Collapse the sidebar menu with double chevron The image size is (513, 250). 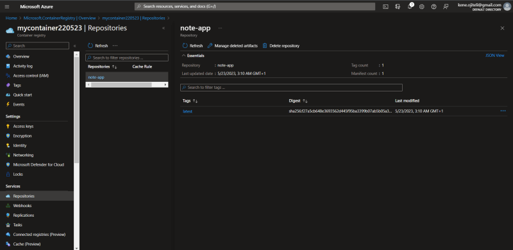point(75,46)
